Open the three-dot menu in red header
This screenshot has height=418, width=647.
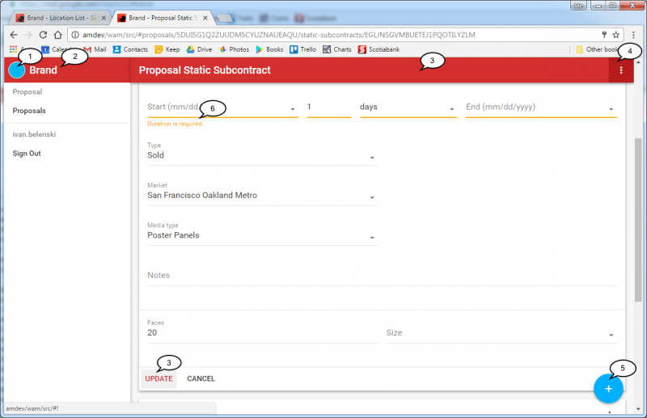(620, 70)
